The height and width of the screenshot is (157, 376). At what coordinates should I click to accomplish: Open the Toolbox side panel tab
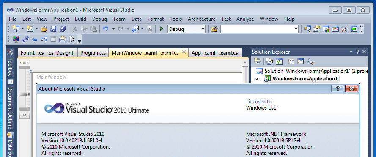tap(10, 63)
